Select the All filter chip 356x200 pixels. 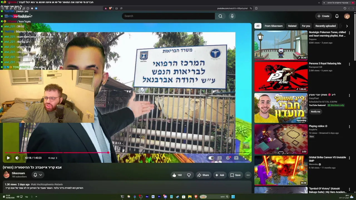tap(258, 26)
